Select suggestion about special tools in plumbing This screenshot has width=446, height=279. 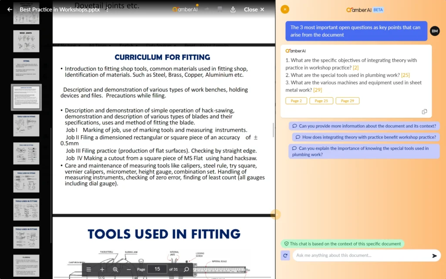365,151
